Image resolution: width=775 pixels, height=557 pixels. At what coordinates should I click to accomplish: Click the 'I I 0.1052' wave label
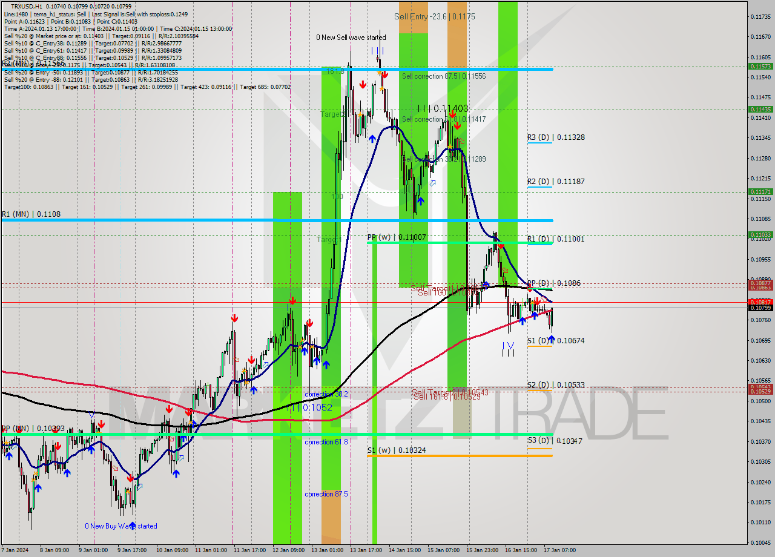coord(310,407)
